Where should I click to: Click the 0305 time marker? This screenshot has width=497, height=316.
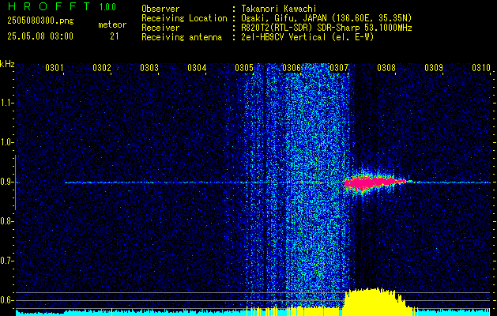coord(244,68)
